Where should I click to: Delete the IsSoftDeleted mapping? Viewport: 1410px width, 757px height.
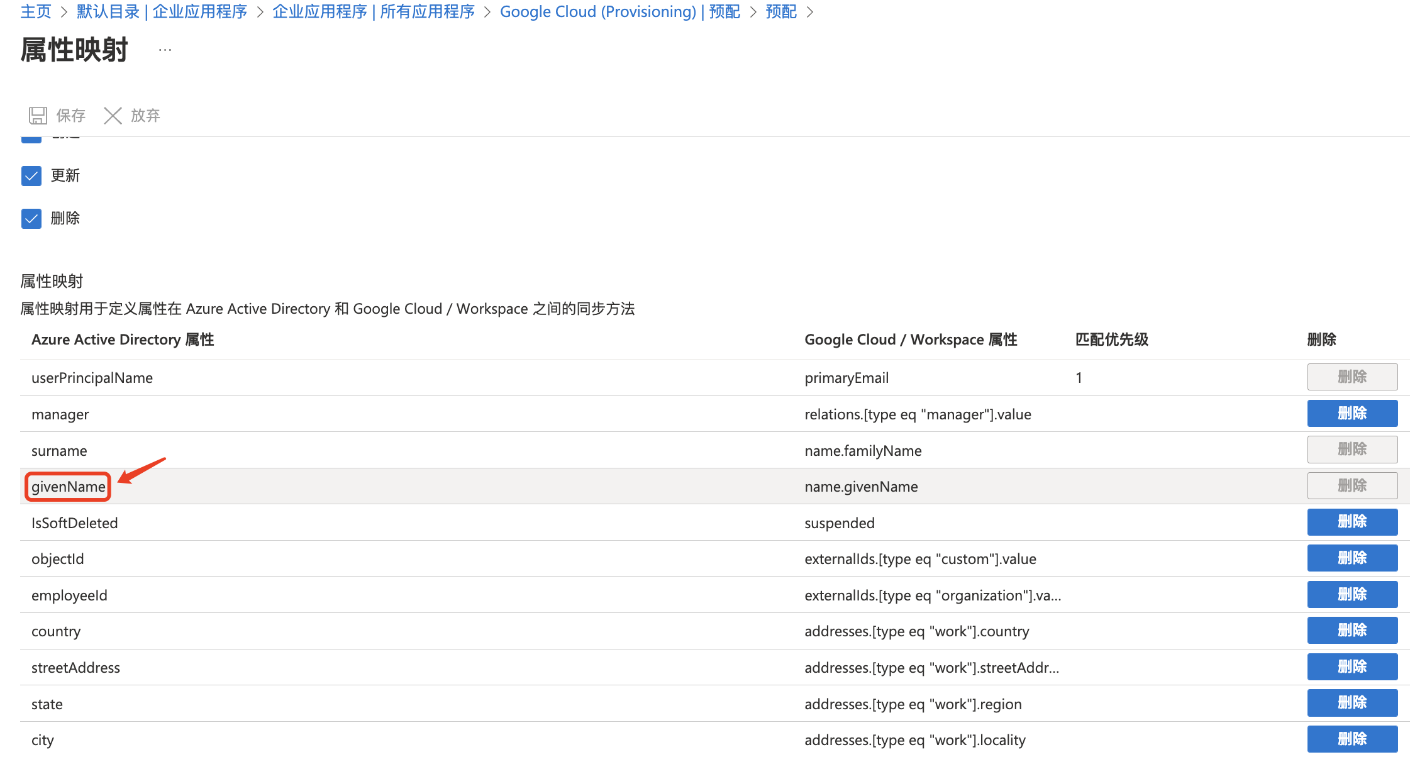point(1352,522)
